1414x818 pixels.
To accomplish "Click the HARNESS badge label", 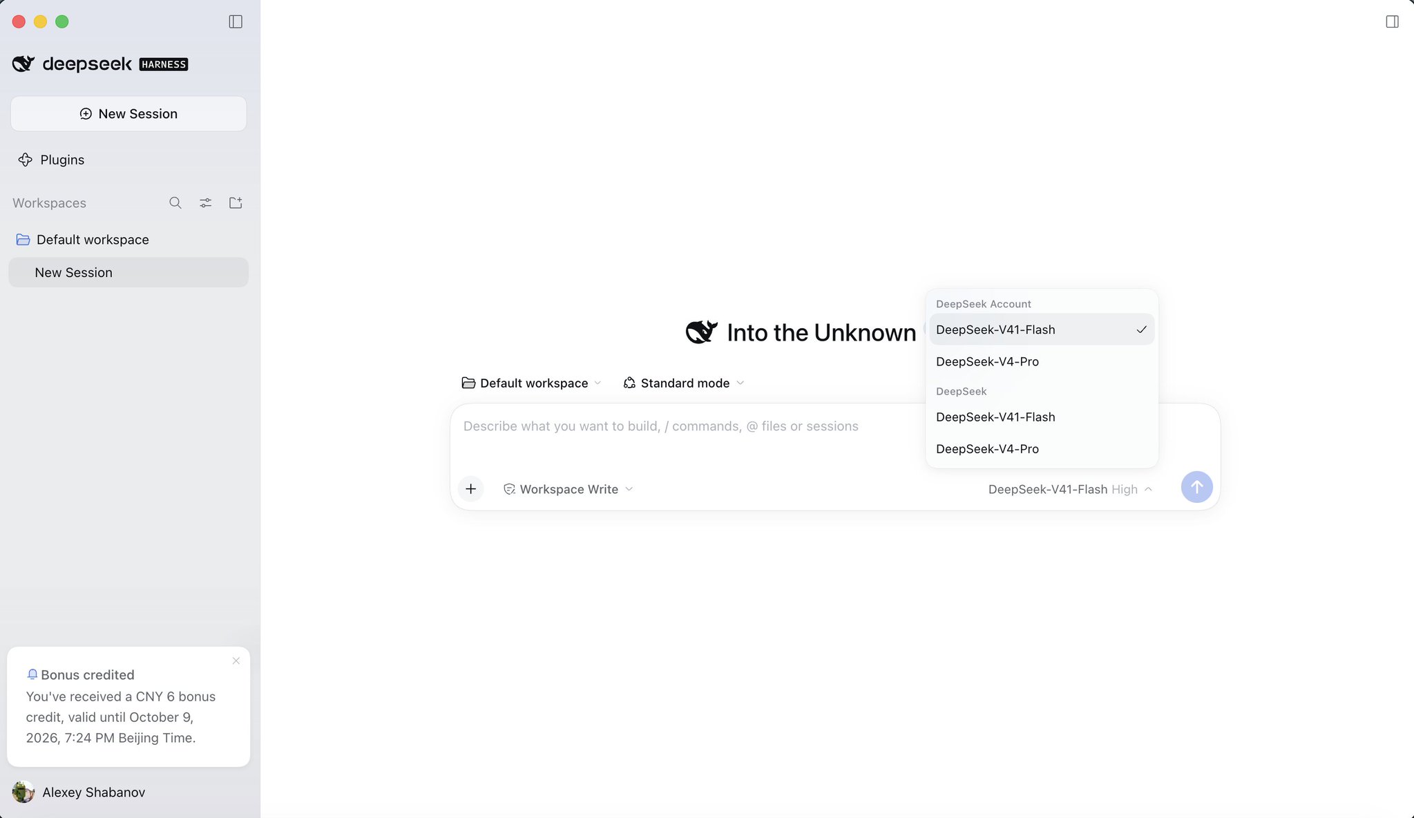I will click(x=164, y=64).
